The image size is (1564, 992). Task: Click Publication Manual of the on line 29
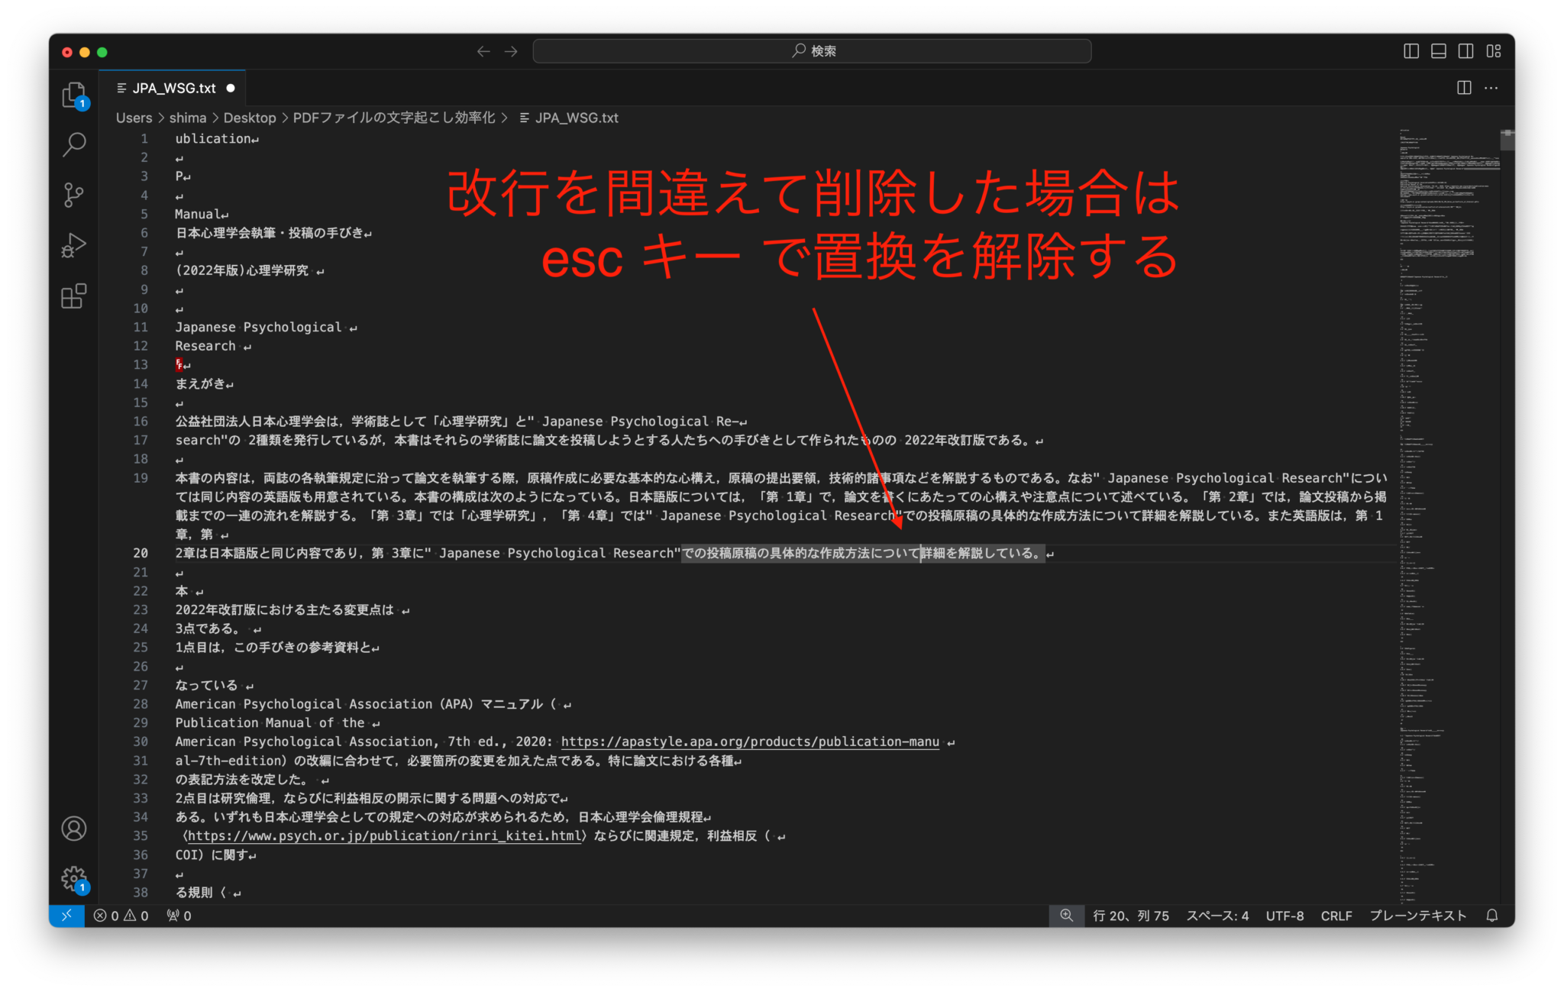(270, 722)
